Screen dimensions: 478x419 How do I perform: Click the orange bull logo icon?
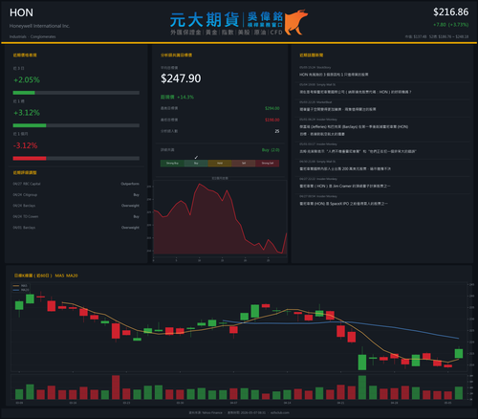tap(296, 22)
